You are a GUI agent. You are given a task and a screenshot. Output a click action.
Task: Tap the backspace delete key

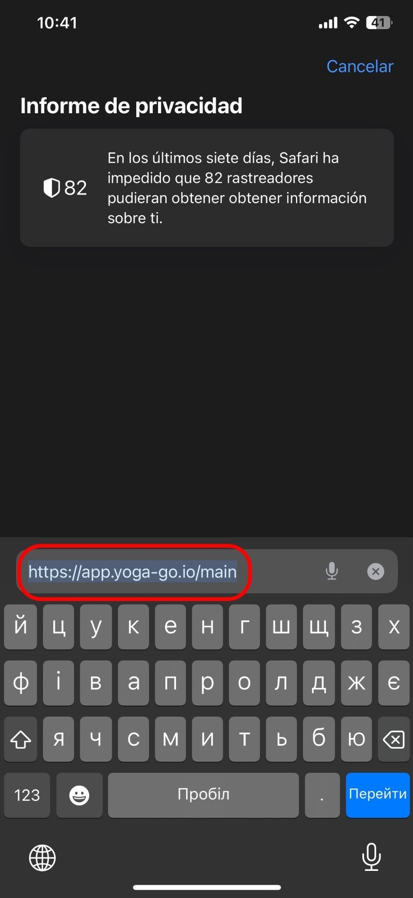coord(394,739)
